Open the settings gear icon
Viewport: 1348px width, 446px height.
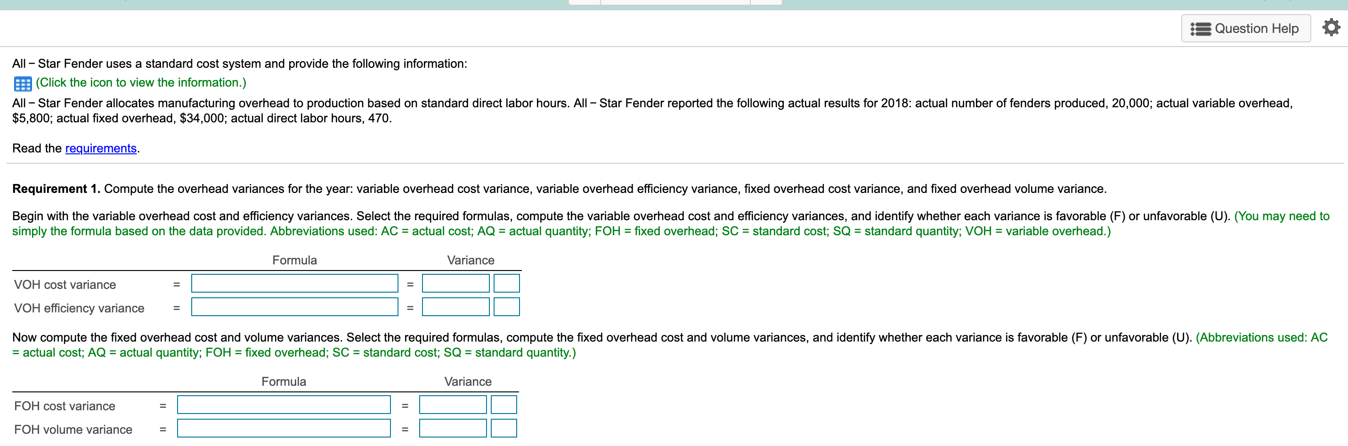pos(1331,28)
